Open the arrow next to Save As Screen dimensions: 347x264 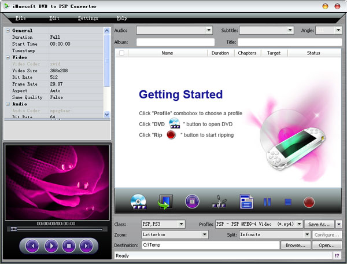click(x=339, y=224)
